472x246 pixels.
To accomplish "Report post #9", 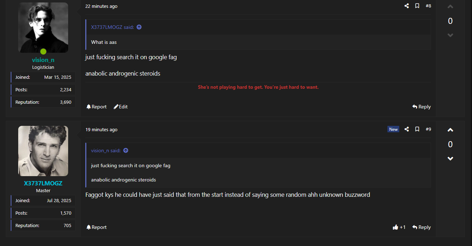I will pyautogui.click(x=96, y=227).
